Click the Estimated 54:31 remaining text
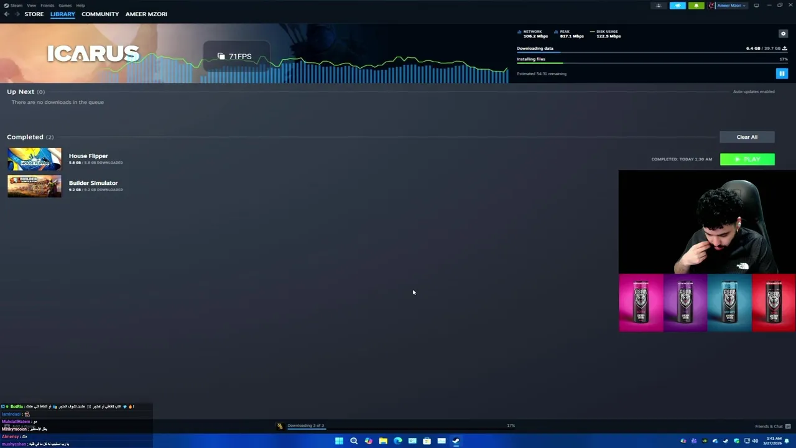 click(542, 73)
